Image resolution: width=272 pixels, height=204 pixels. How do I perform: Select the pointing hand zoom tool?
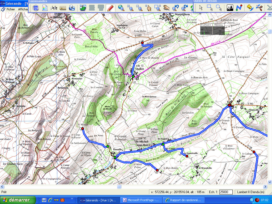click(148, 8)
